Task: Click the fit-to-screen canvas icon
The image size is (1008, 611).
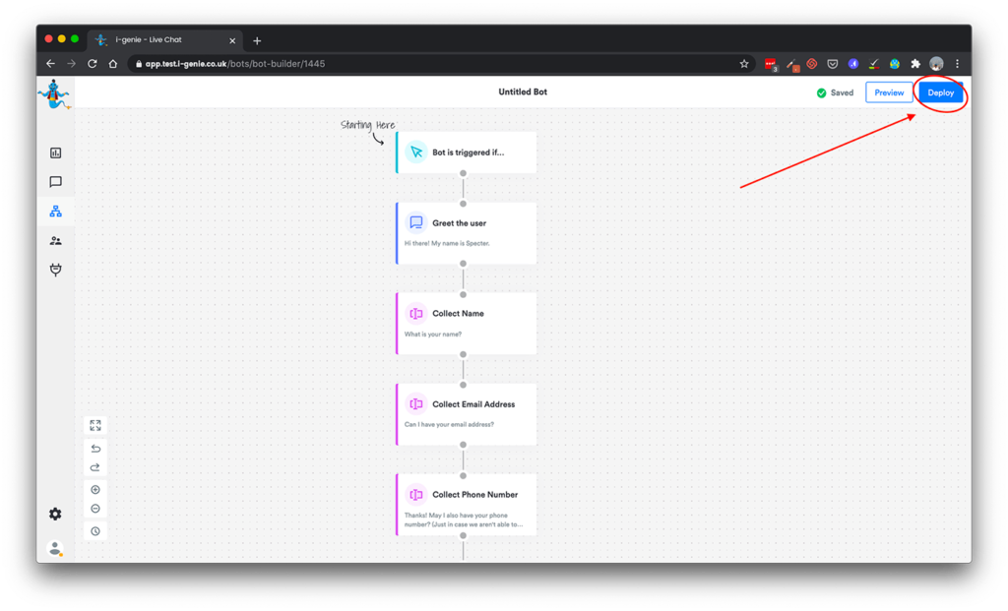Action: coord(95,425)
